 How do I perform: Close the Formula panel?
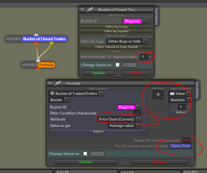[x=50, y=83]
